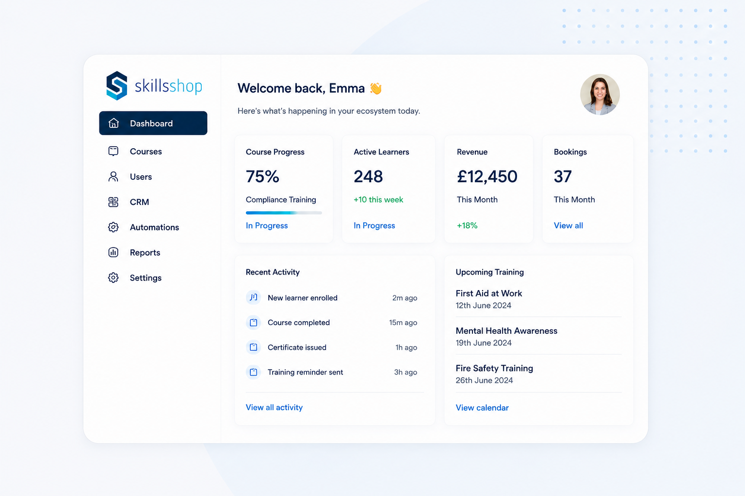Click the New learner enrolled activity icon

coord(253,297)
